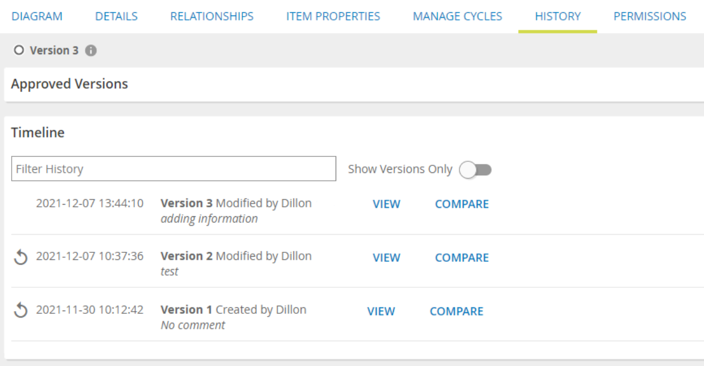Select the History tab
The image size is (704, 366).
tap(558, 16)
